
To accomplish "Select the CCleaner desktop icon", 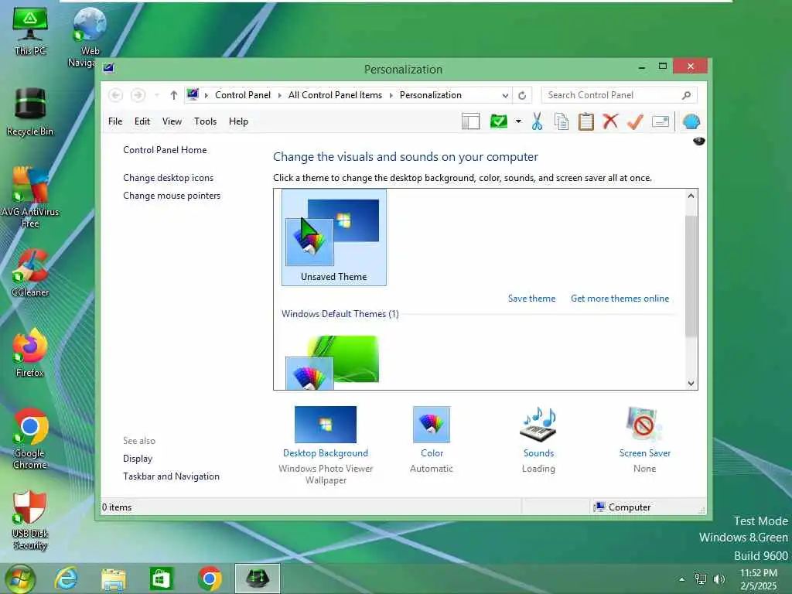I will tap(30, 273).
